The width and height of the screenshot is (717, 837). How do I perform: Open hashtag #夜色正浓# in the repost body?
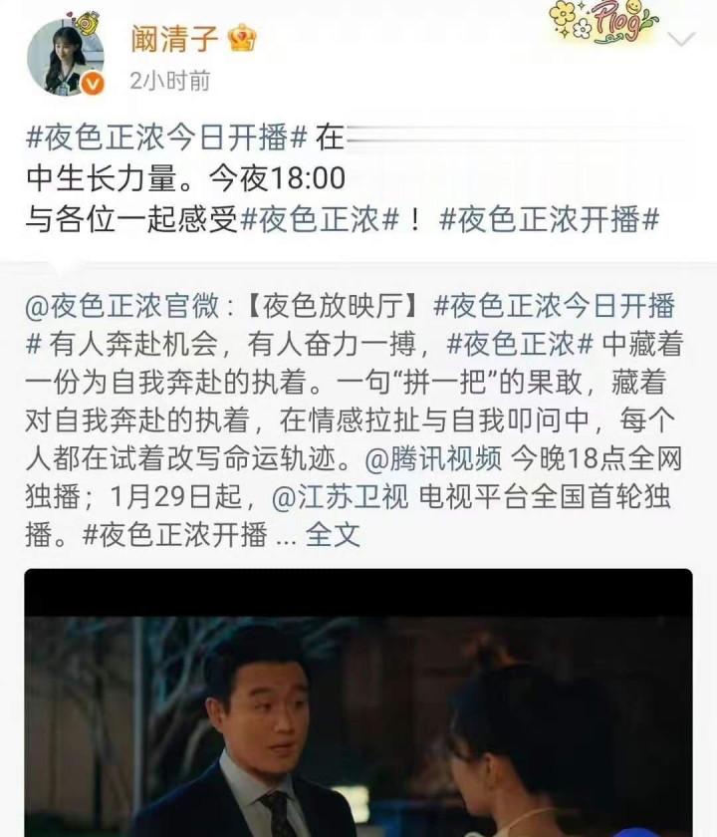coord(520,344)
